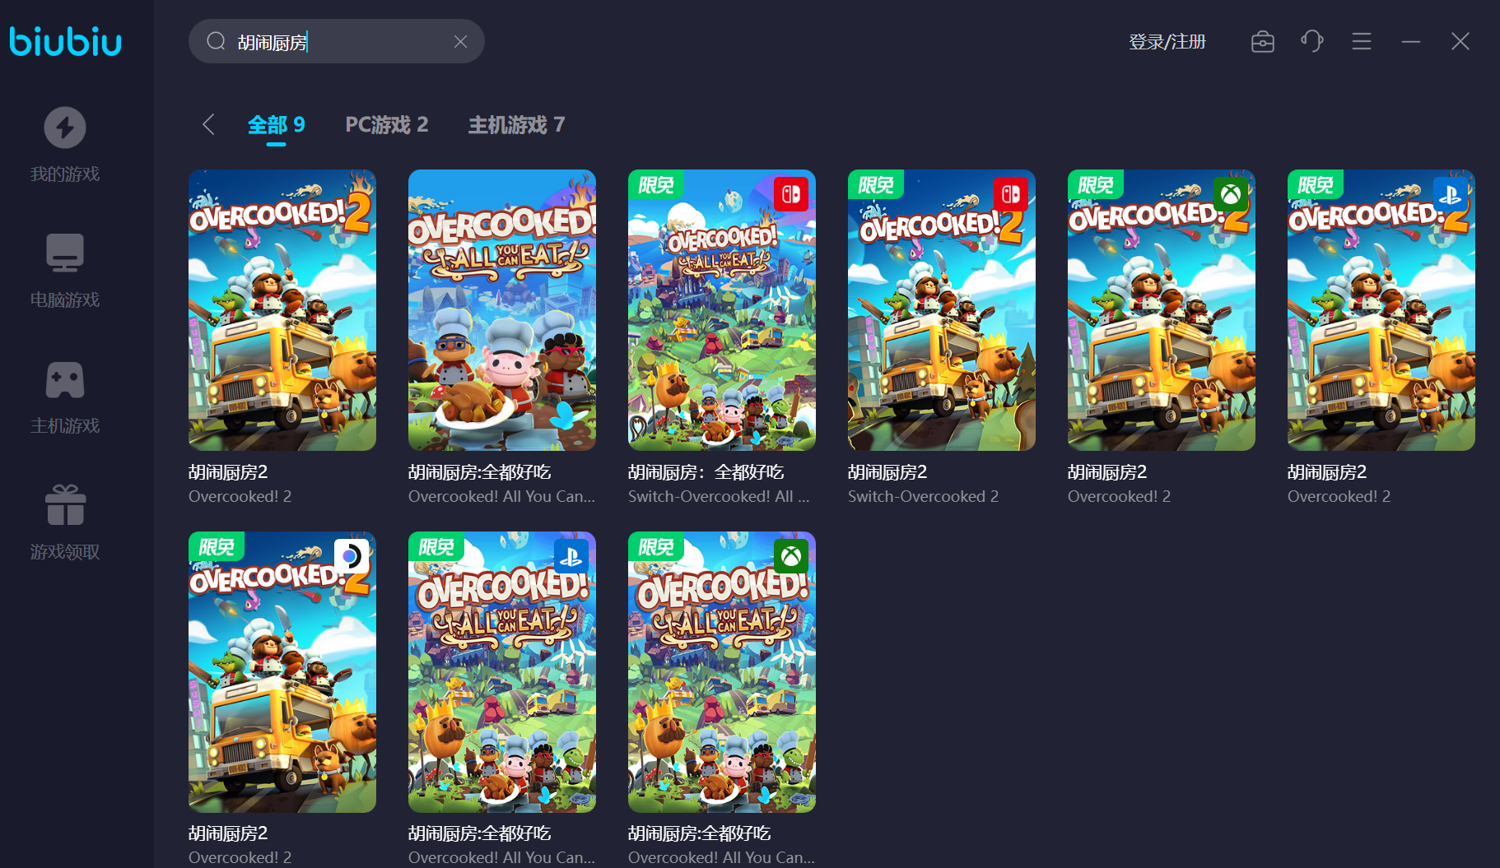Open the game gift claim icon
Screen dimensions: 1500x868
click(x=65, y=505)
